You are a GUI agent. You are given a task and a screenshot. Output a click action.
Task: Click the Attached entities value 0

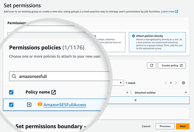coord(136,100)
